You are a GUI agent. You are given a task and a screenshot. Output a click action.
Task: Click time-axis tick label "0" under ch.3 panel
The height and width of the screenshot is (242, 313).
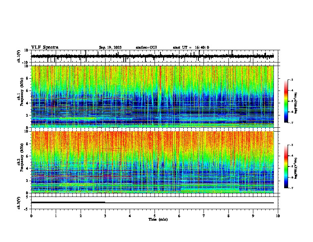[x=31, y=216]
